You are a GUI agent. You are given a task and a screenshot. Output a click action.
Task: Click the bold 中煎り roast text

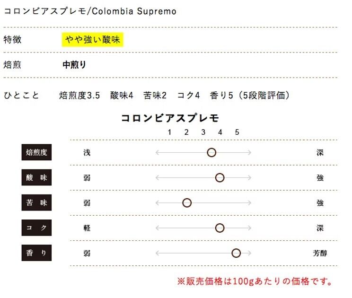[x=74, y=65]
